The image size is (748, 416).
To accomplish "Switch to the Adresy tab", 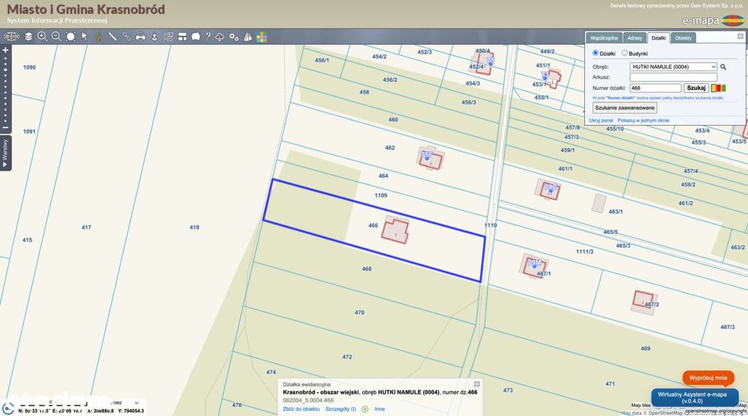I will coord(634,38).
